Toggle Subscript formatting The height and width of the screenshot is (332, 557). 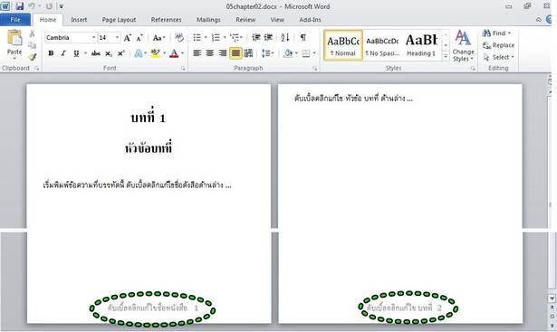[x=109, y=53]
